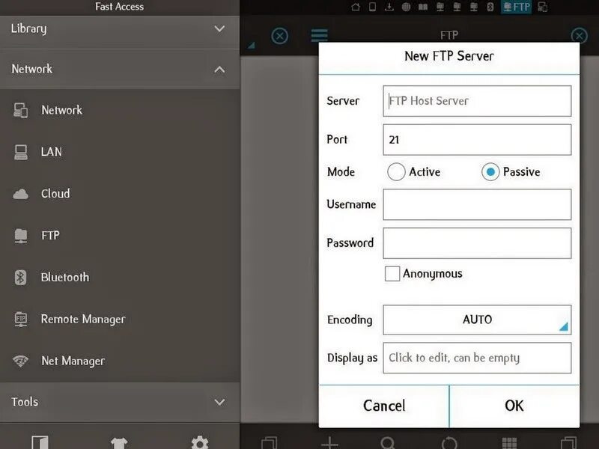Open the Encoding AUTO dropdown
This screenshot has width=599, height=449.
477,320
